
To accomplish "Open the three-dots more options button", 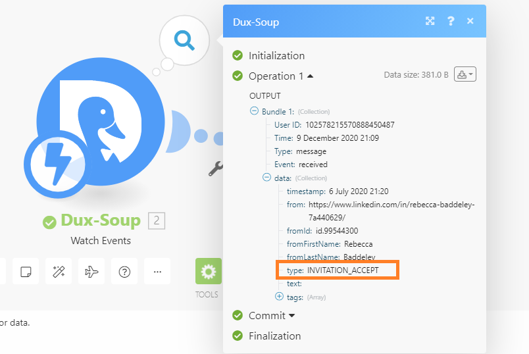I will 157,271.
